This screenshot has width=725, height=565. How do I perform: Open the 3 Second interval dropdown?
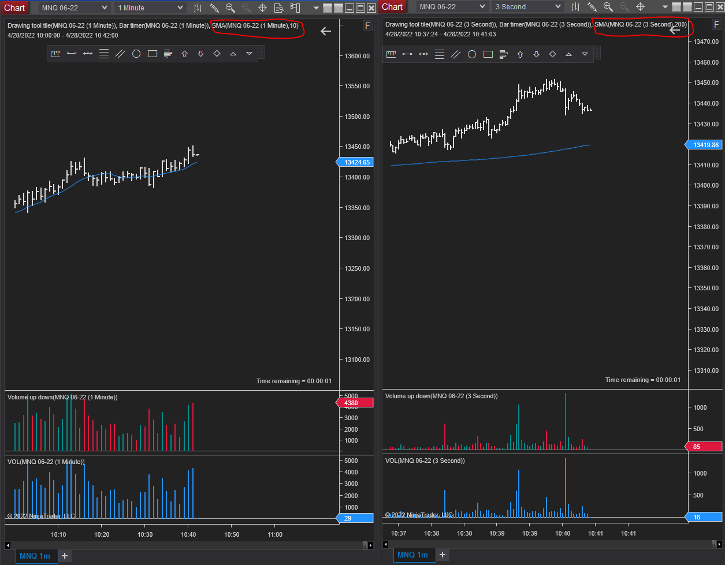point(527,7)
